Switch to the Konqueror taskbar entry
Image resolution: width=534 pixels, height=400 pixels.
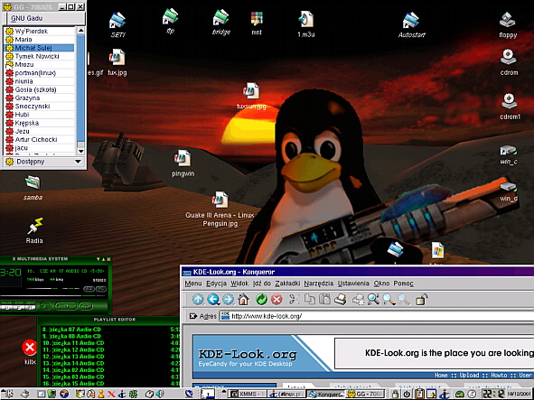tap(326, 394)
